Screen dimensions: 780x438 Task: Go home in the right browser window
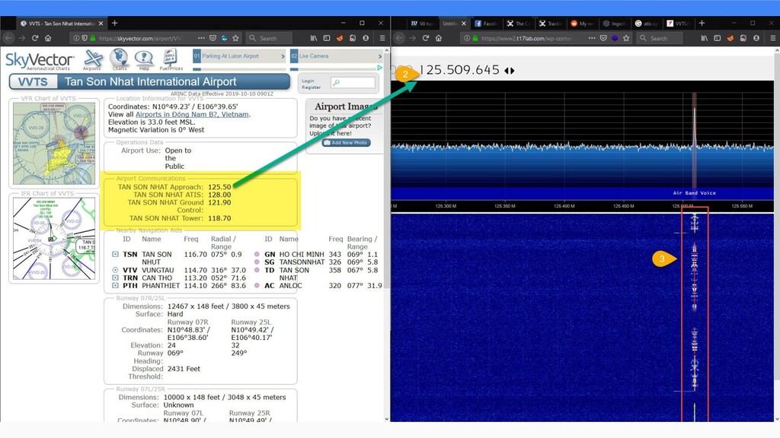(438, 38)
